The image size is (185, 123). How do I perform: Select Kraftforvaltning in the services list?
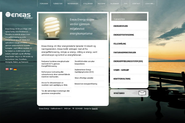pyautogui.click(x=122, y=79)
